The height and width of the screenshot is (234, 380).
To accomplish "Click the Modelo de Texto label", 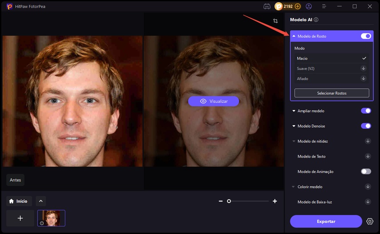I will coord(312,156).
